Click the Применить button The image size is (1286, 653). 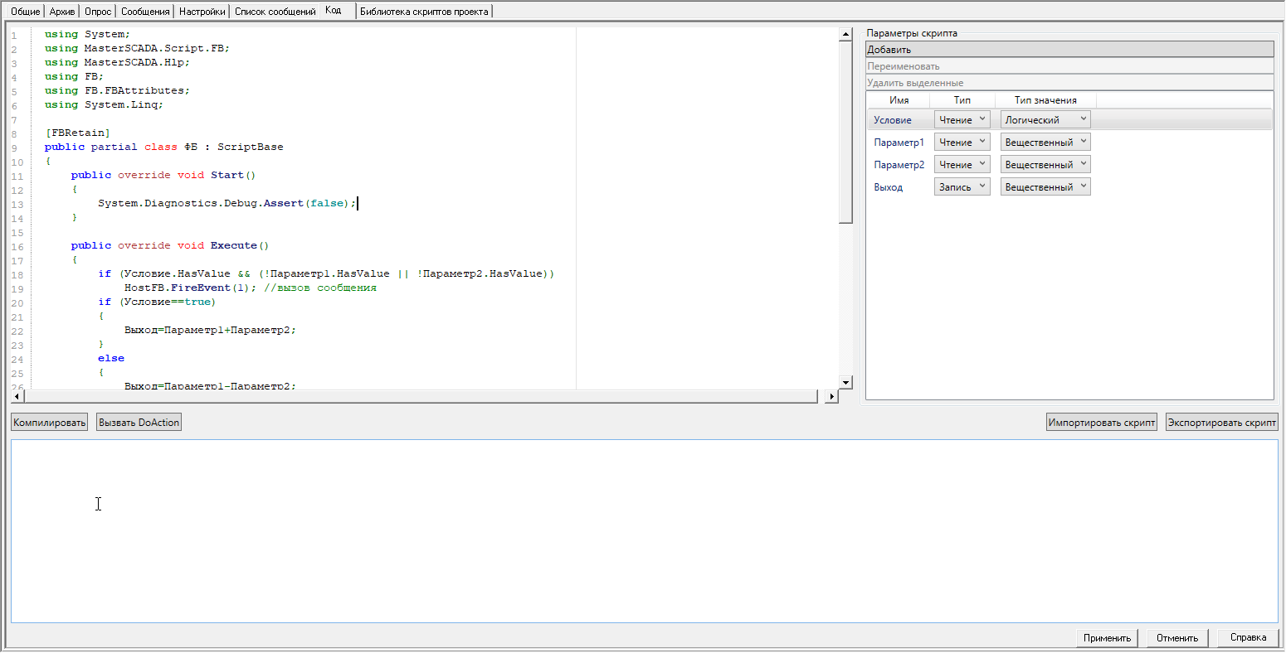1107,637
